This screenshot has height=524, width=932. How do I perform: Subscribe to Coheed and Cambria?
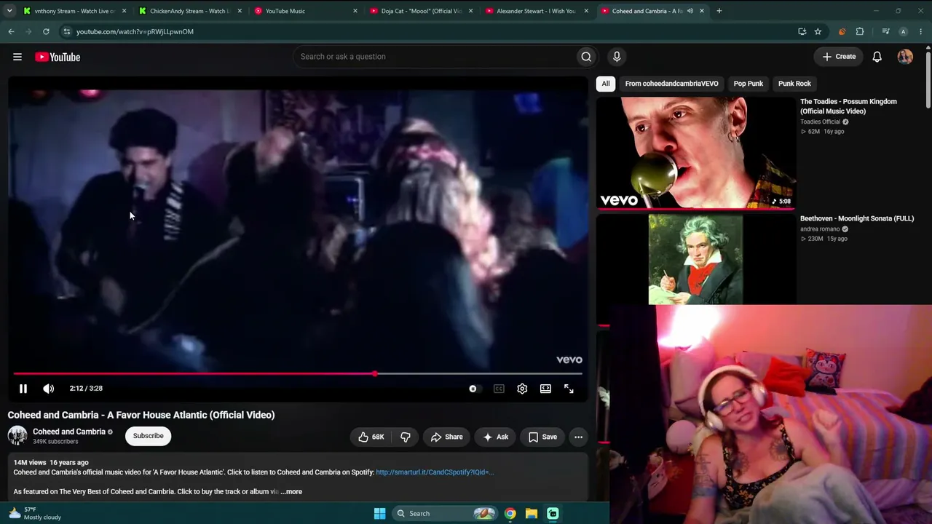pos(148,436)
